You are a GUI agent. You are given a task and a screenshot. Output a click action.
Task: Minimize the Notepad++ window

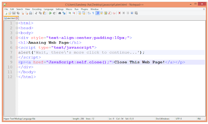click(191, 4)
